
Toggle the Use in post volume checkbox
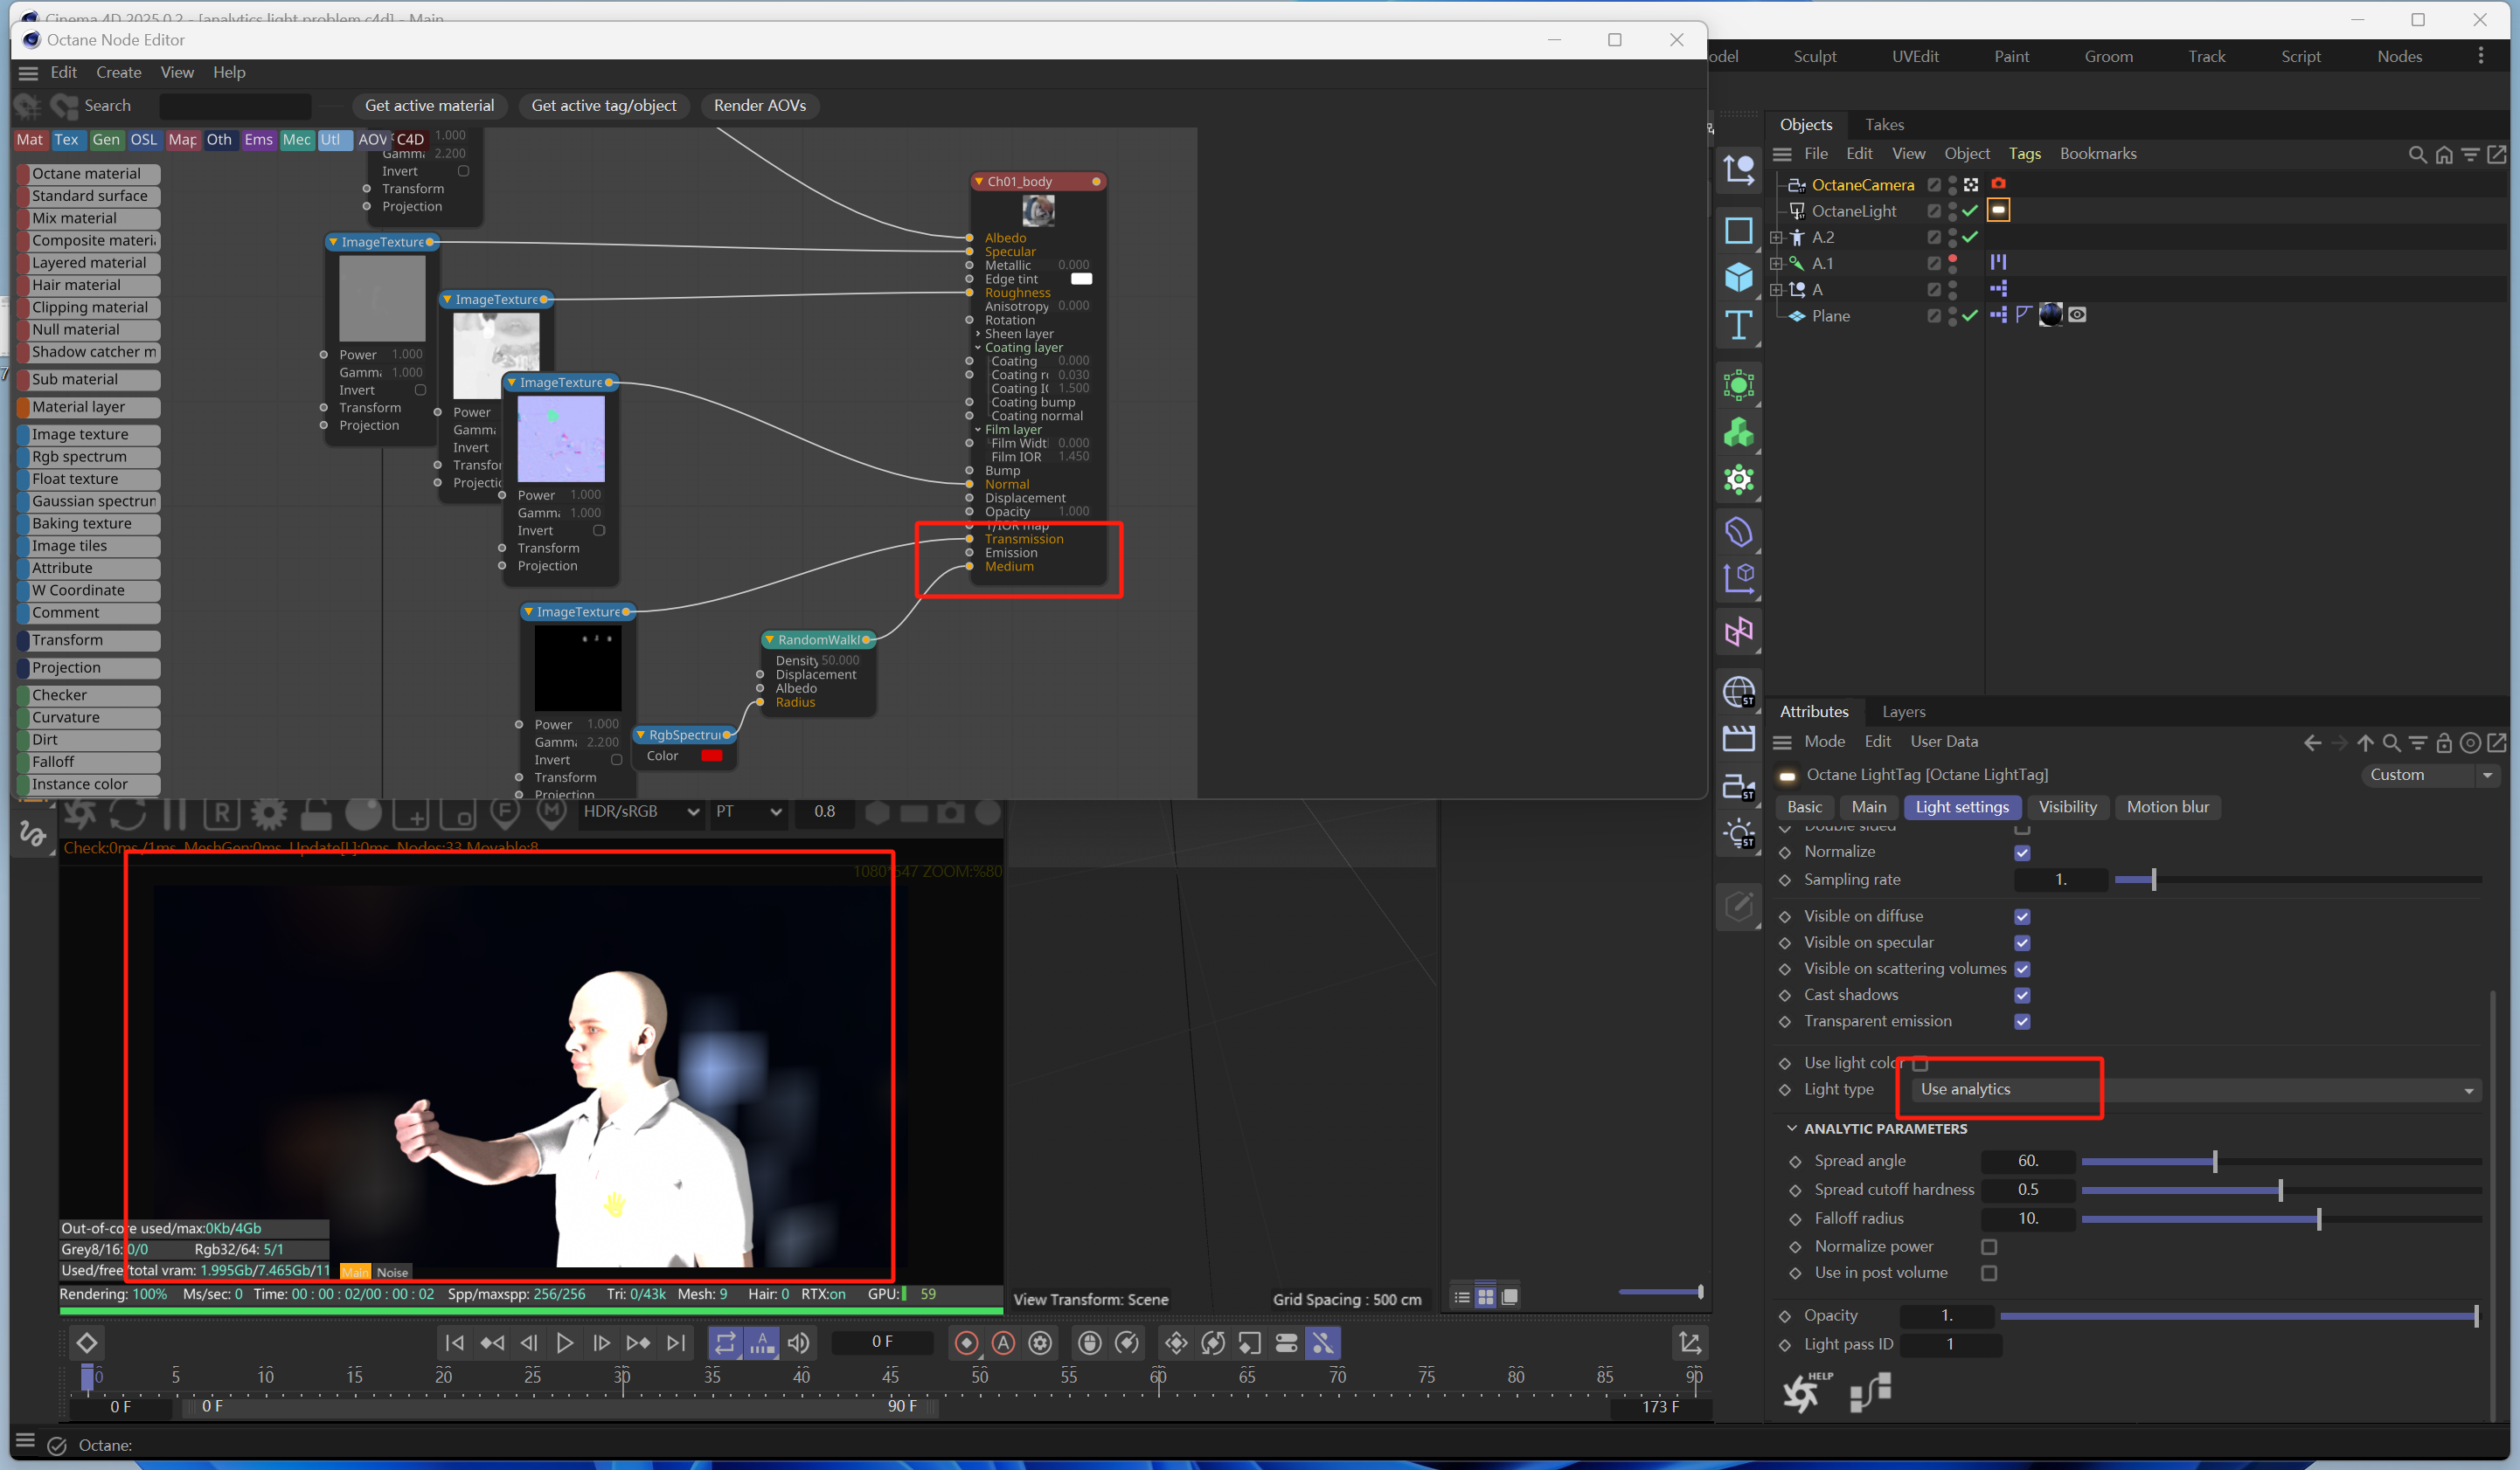1988,1273
